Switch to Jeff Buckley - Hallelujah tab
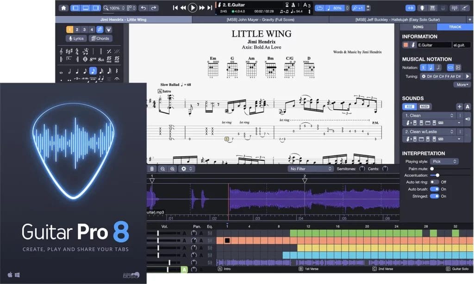This screenshot has width=474, height=284. pyautogui.click(x=398, y=19)
